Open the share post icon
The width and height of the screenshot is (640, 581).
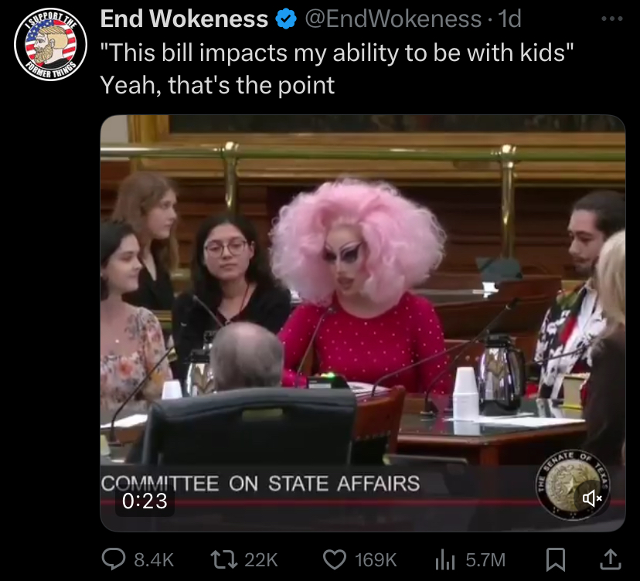610,559
